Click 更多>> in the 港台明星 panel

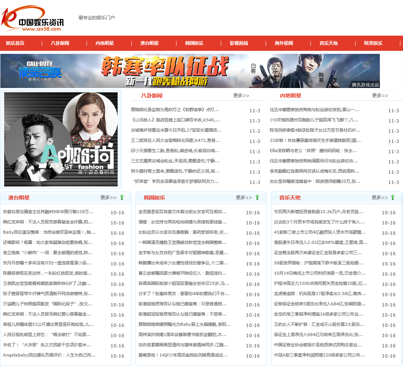108,198
